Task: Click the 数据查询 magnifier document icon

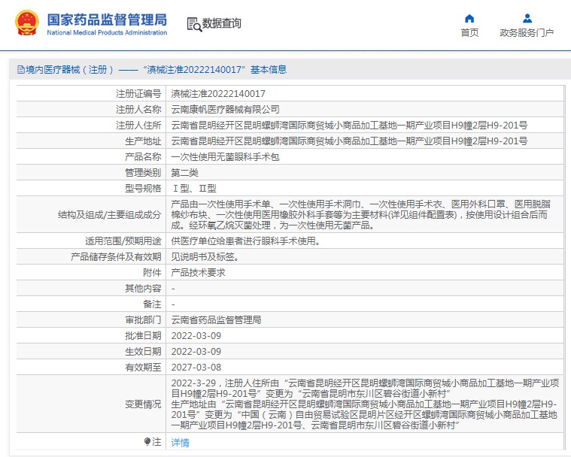Action: click(x=193, y=24)
